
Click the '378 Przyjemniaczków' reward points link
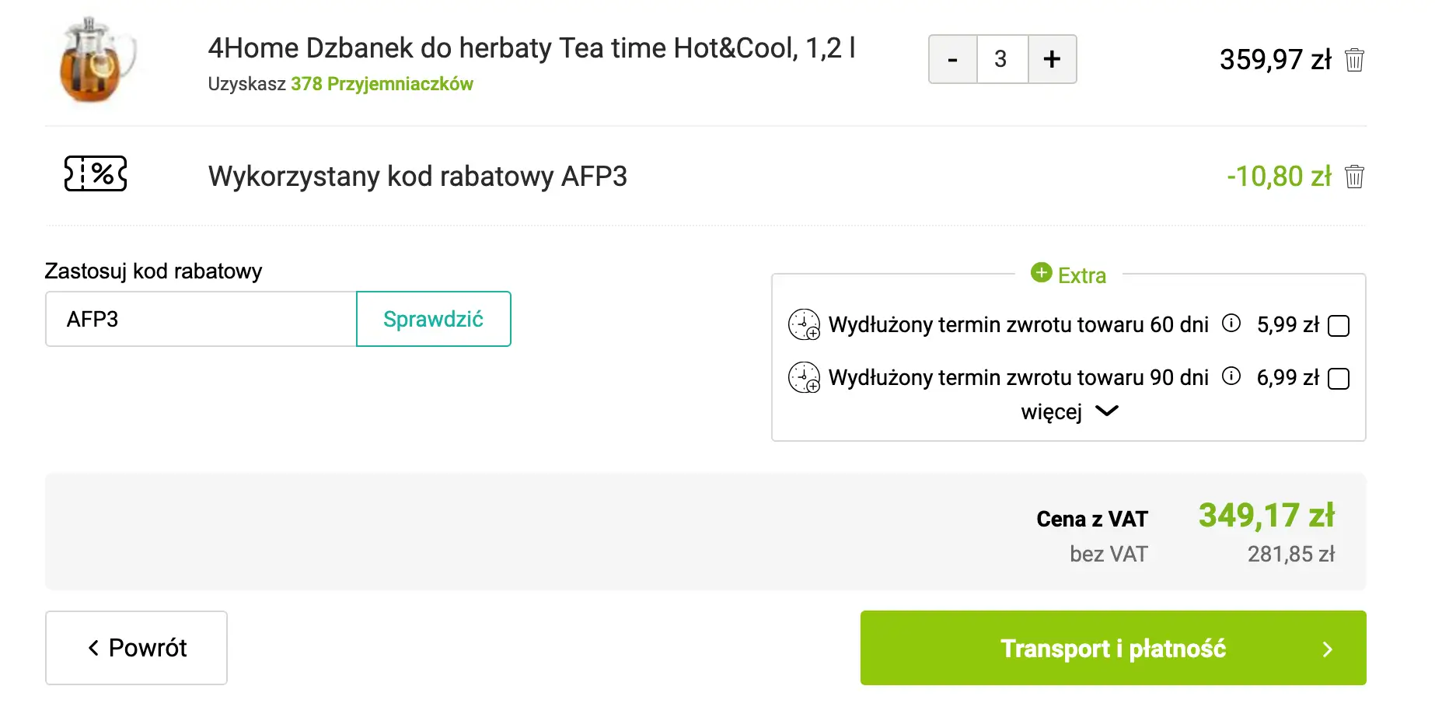point(382,84)
